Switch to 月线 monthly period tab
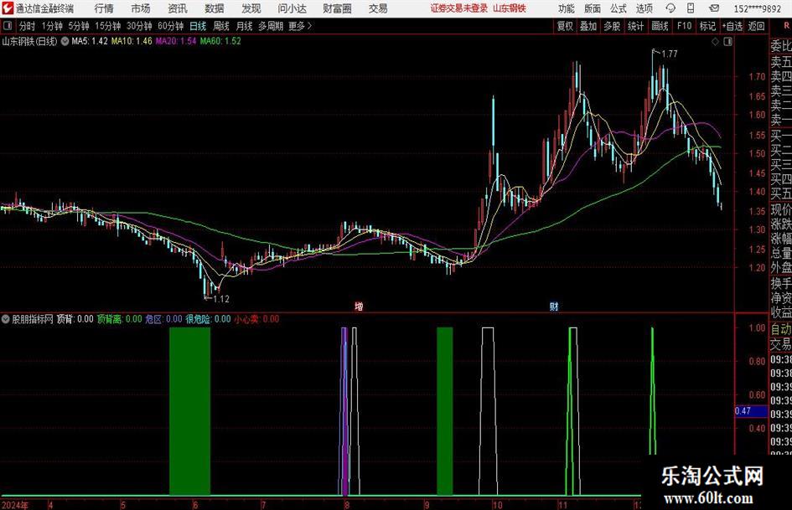 coord(244,26)
